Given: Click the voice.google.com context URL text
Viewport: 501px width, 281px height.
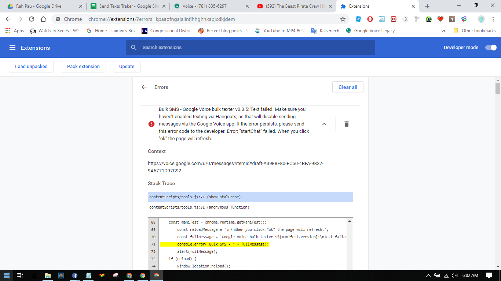Looking at the screenshot, I should (235, 167).
